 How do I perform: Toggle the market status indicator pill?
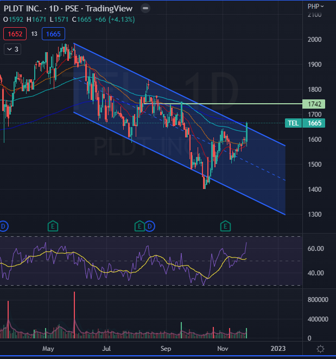tap(145, 9)
